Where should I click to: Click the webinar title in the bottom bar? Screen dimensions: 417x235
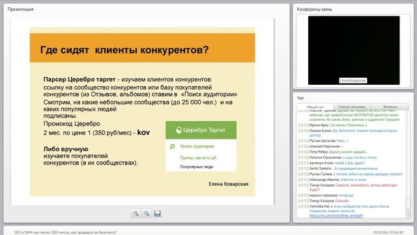coord(65,232)
